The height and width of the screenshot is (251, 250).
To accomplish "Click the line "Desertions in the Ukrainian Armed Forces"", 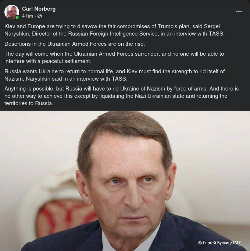I will pyautogui.click(x=75, y=44).
